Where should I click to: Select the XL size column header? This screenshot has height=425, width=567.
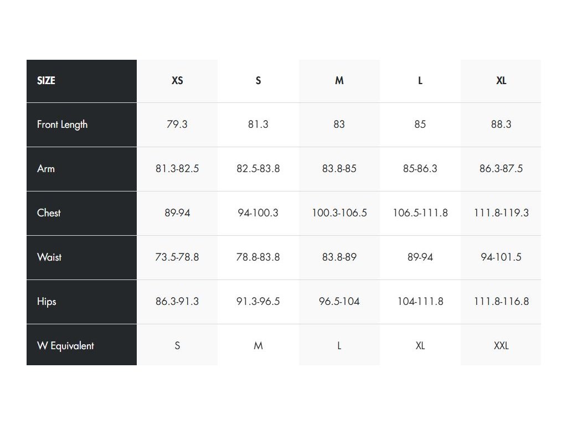pos(501,81)
